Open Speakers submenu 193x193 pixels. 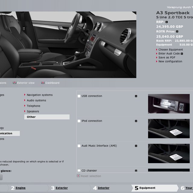(x=33, y=111)
